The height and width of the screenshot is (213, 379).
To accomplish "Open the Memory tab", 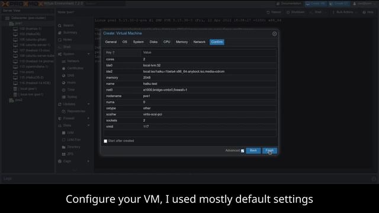I will pyautogui.click(x=182, y=42).
